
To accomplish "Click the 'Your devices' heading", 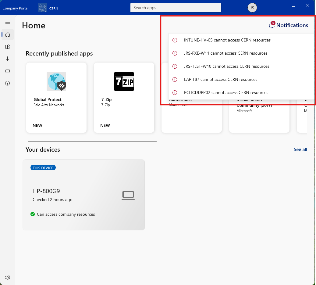I will [x=43, y=150].
